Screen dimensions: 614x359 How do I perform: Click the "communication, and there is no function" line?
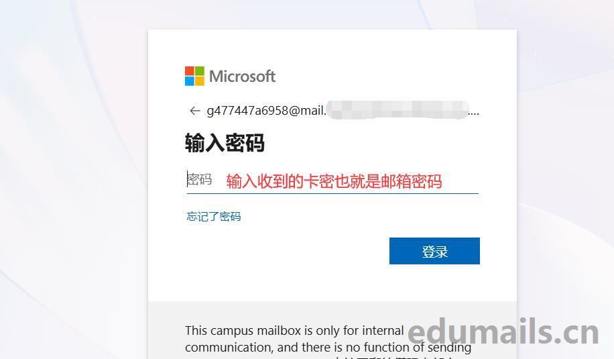click(328, 347)
